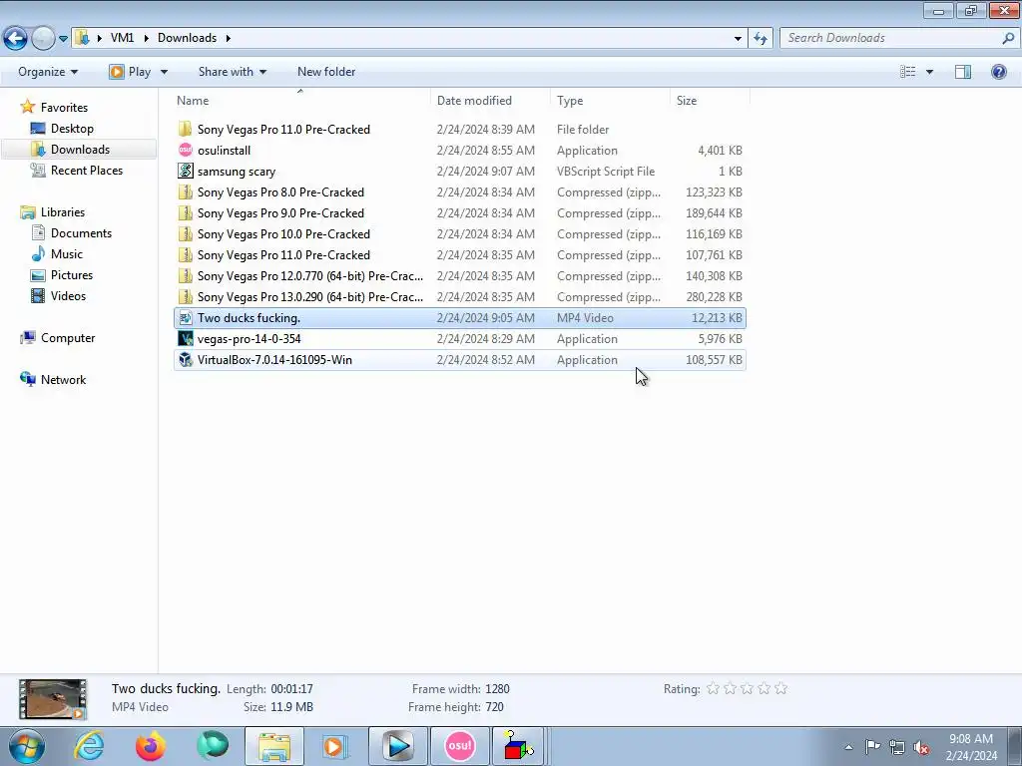Click the VM1 breadcrumb in address bar
The image size is (1022, 766).
coord(122,38)
